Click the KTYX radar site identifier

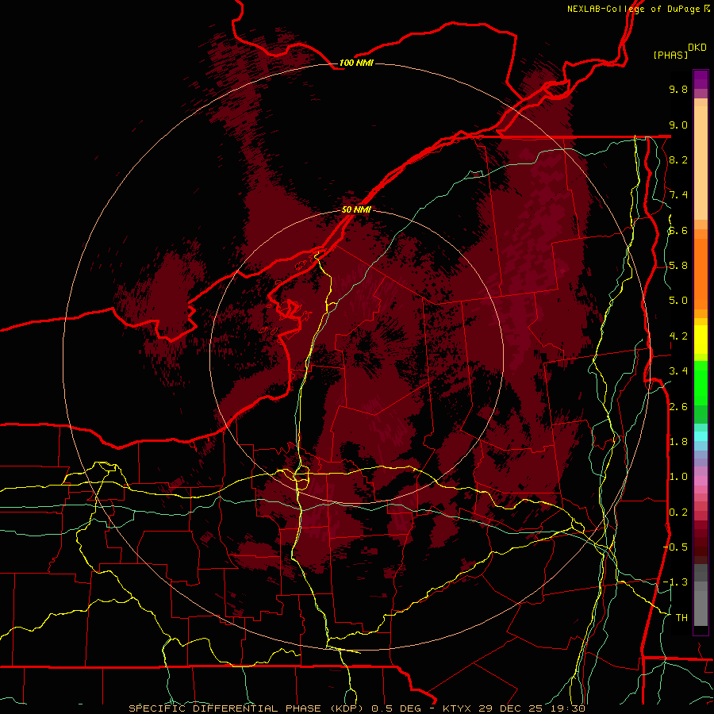click(458, 708)
